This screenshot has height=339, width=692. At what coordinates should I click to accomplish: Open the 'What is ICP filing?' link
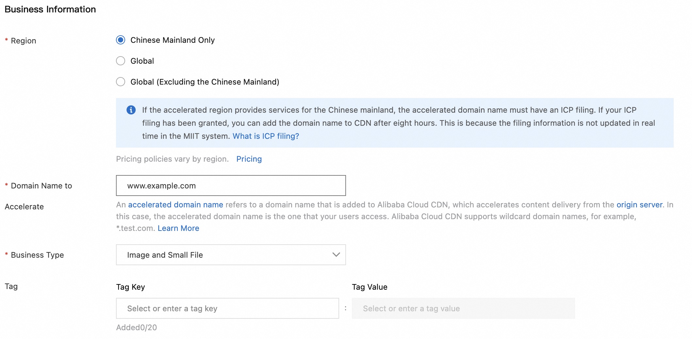(266, 136)
